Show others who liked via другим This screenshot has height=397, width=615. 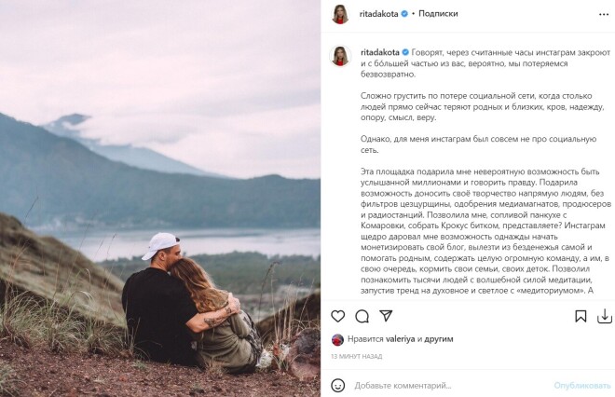pos(436,340)
